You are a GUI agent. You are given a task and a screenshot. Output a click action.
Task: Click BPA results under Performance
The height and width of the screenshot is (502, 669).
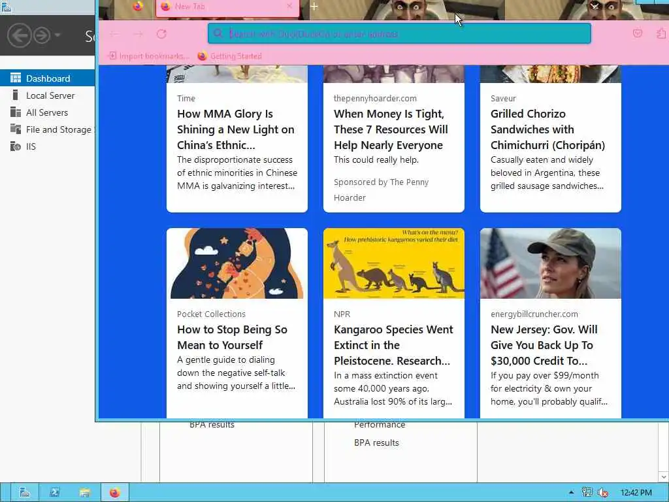click(376, 443)
